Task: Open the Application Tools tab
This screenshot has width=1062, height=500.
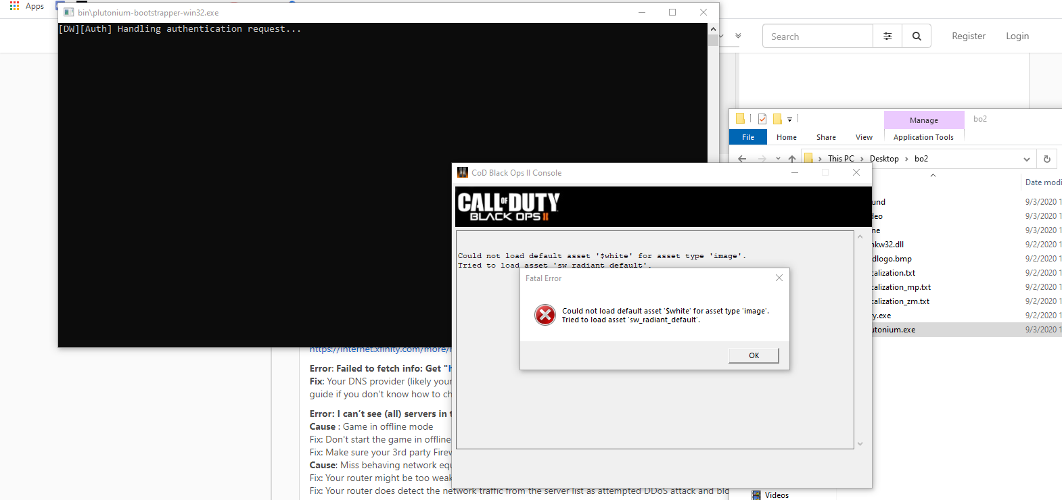Action: pos(923,137)
